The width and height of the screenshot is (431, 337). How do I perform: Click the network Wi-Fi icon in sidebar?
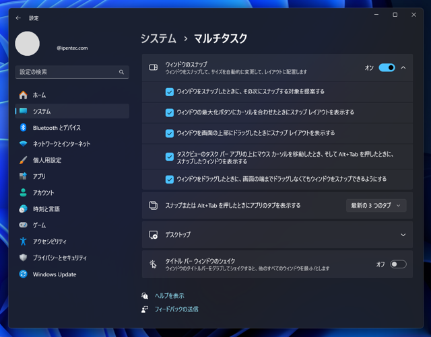[23, 144]
